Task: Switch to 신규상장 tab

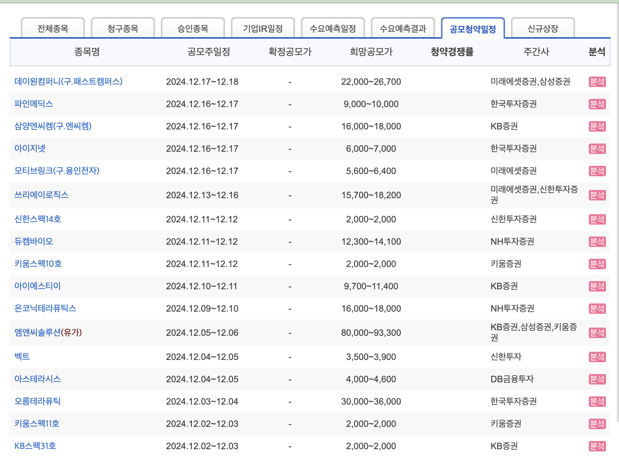Action: point(543,28)
